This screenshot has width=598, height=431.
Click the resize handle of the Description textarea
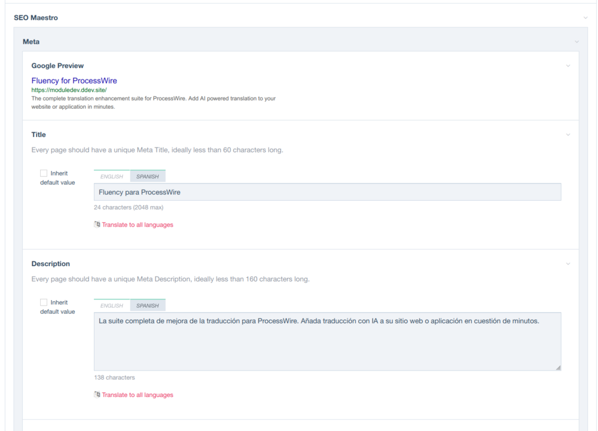559,368
